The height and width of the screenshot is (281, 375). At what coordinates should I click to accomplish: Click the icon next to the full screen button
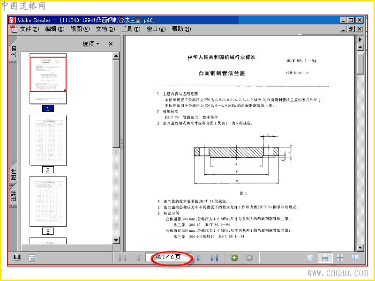pos(32,258)
